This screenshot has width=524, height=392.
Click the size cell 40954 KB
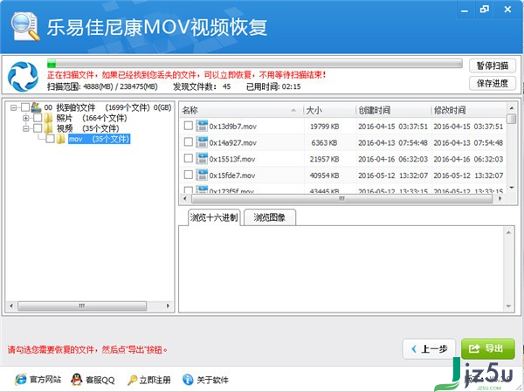click(x=325, y=175)
